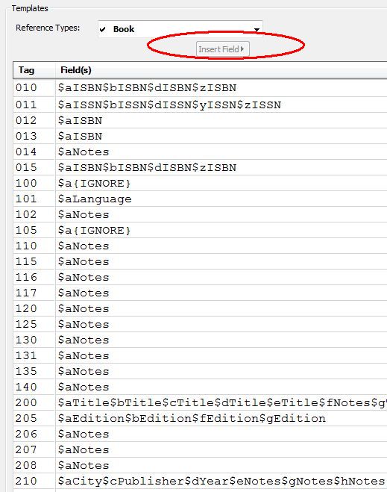This screenshot has height=492, width=387.
Task: Open the Reference Types dropdown arrow
Action: (257, 30)
